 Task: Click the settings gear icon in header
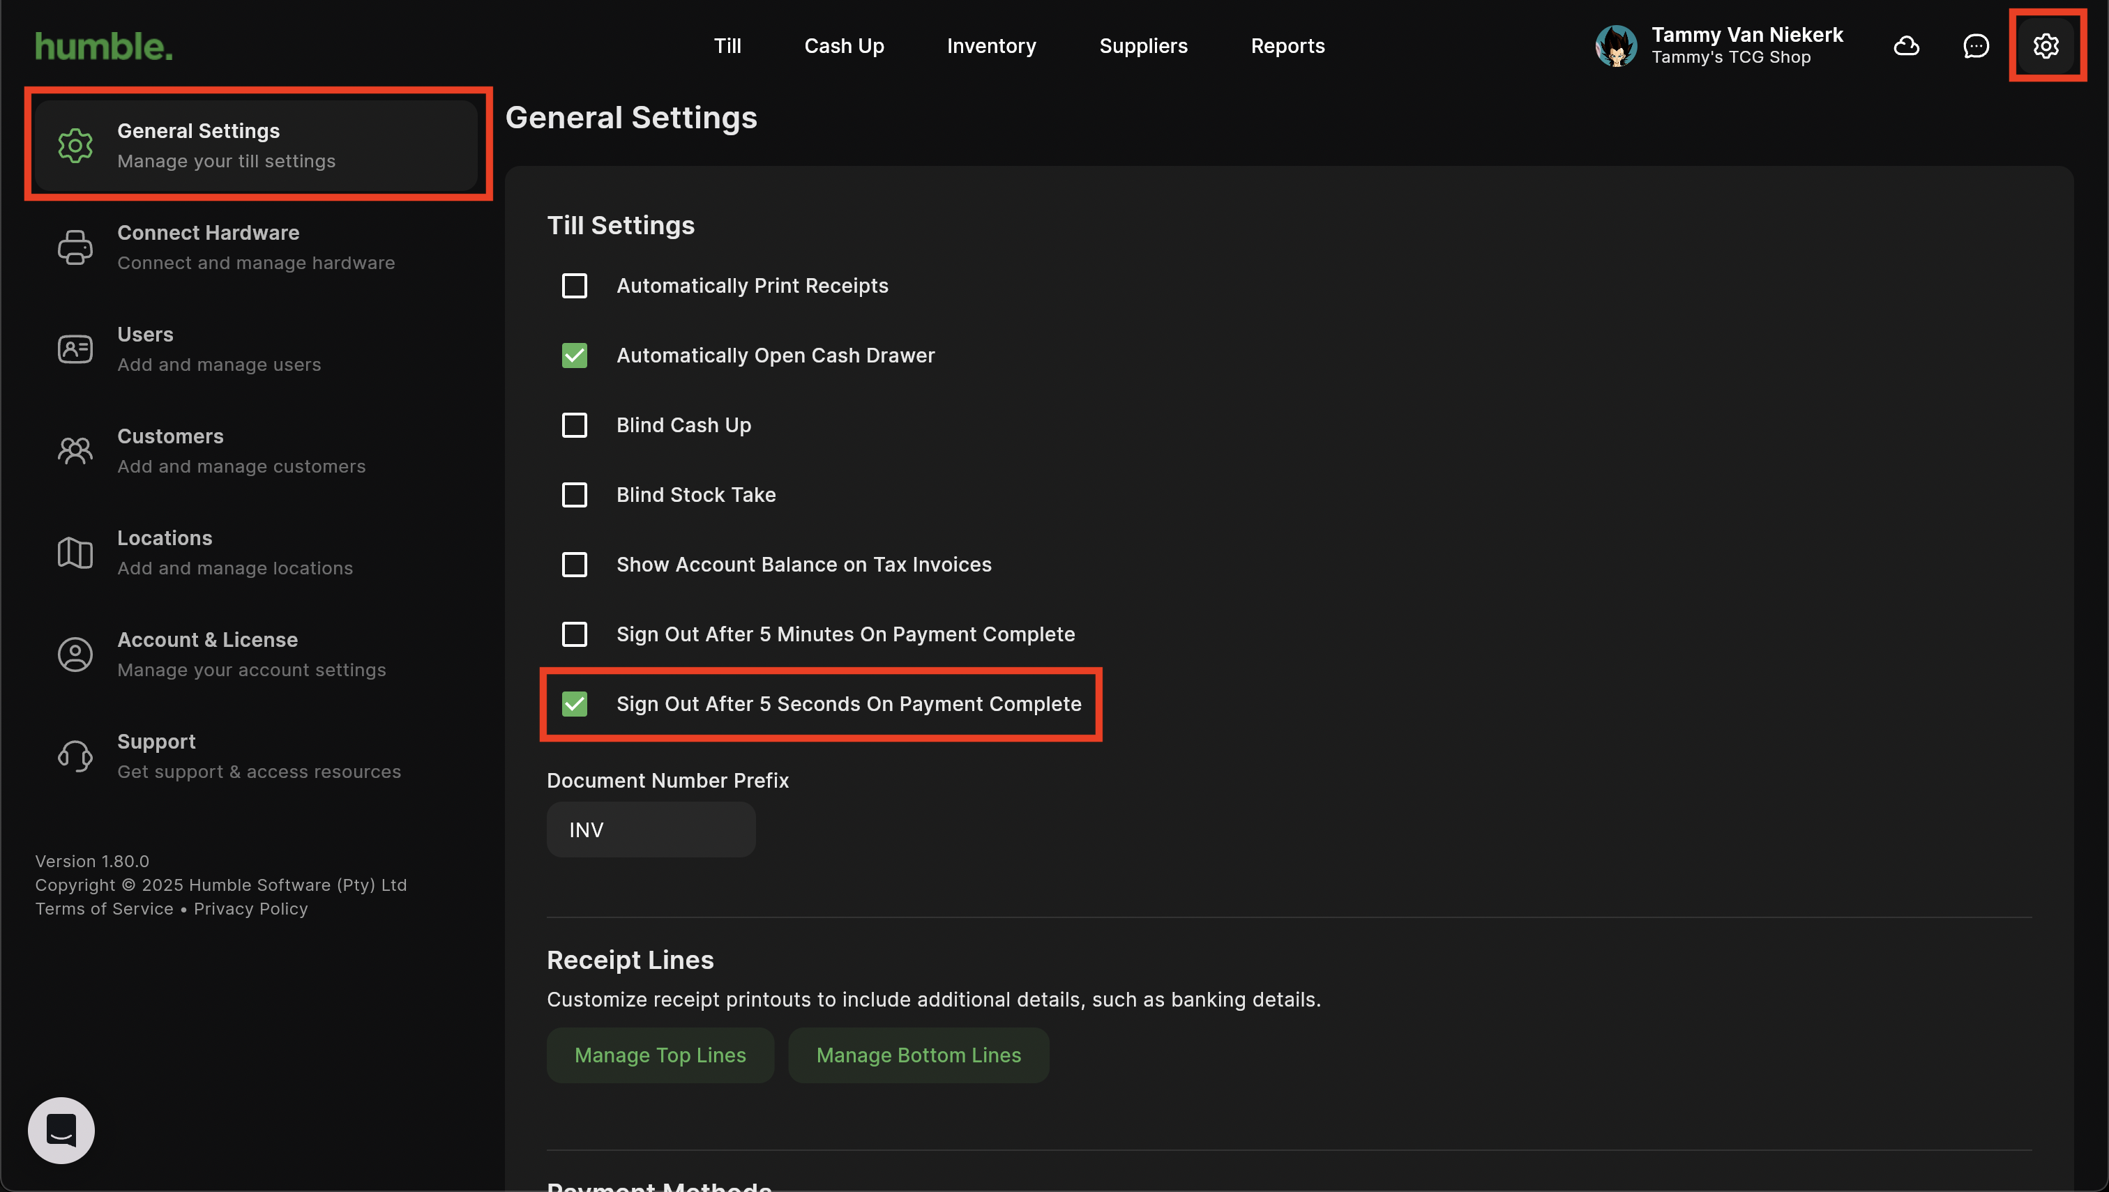point(2045,46)
